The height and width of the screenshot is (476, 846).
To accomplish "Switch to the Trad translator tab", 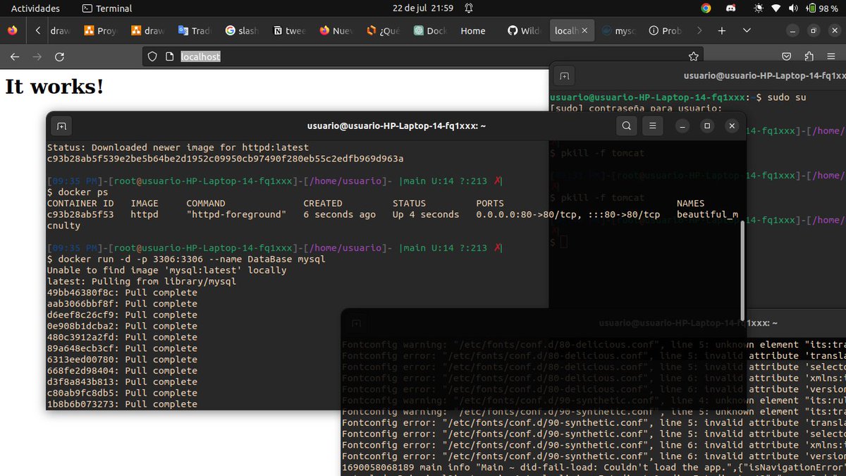I will point(195,31).
